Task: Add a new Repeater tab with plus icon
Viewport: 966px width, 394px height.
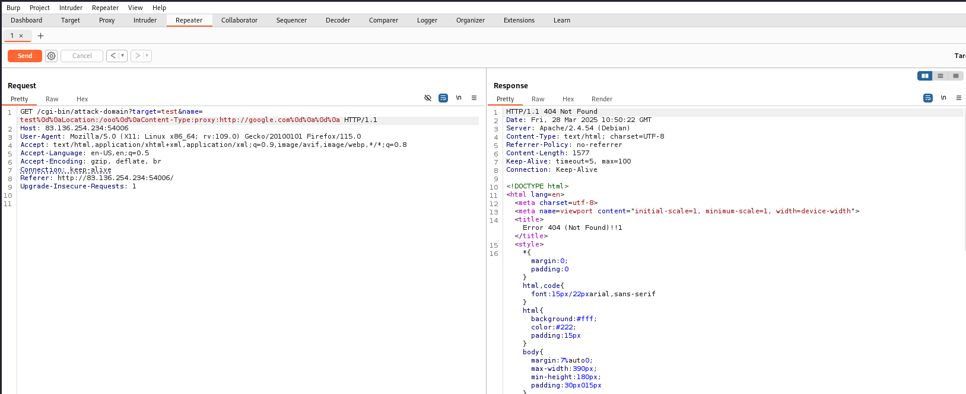Action: (40, 36)
